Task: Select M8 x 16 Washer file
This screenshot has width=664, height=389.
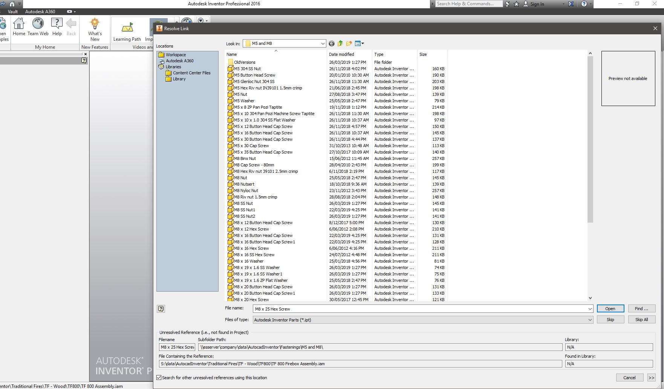Action: [x=249, y=261]
